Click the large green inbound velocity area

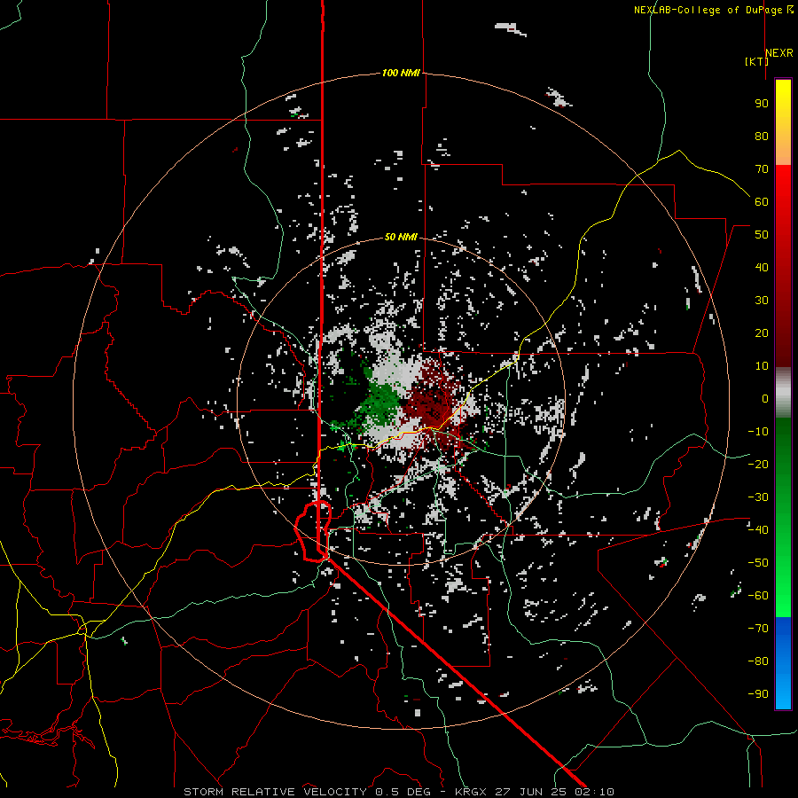[383, 404]
